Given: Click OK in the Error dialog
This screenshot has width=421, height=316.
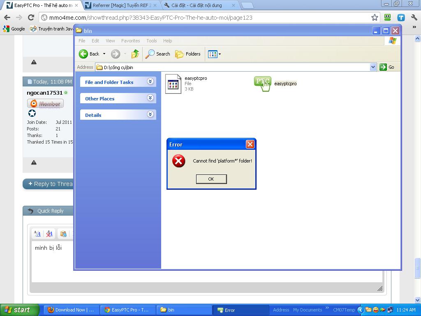Looking at the screenshot, I should (211, 179).
